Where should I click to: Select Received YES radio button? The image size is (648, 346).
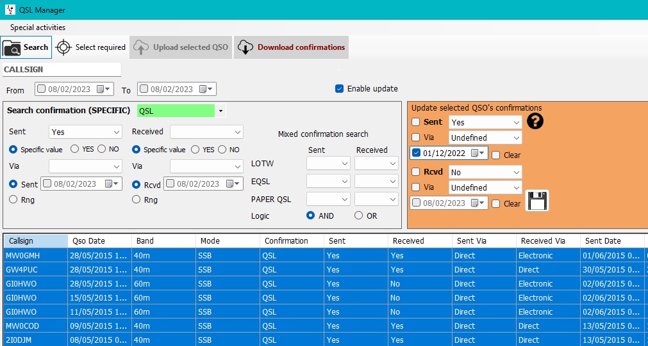pos(195,149)
